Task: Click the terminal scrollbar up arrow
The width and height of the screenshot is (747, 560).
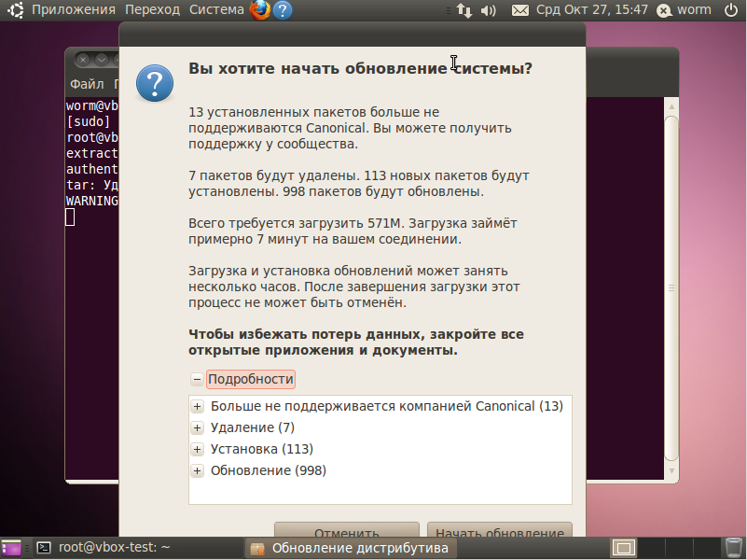Action: point(671,106)
